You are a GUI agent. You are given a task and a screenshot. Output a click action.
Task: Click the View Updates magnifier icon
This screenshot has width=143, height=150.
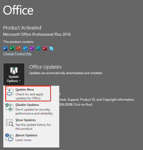pos(10,123)
